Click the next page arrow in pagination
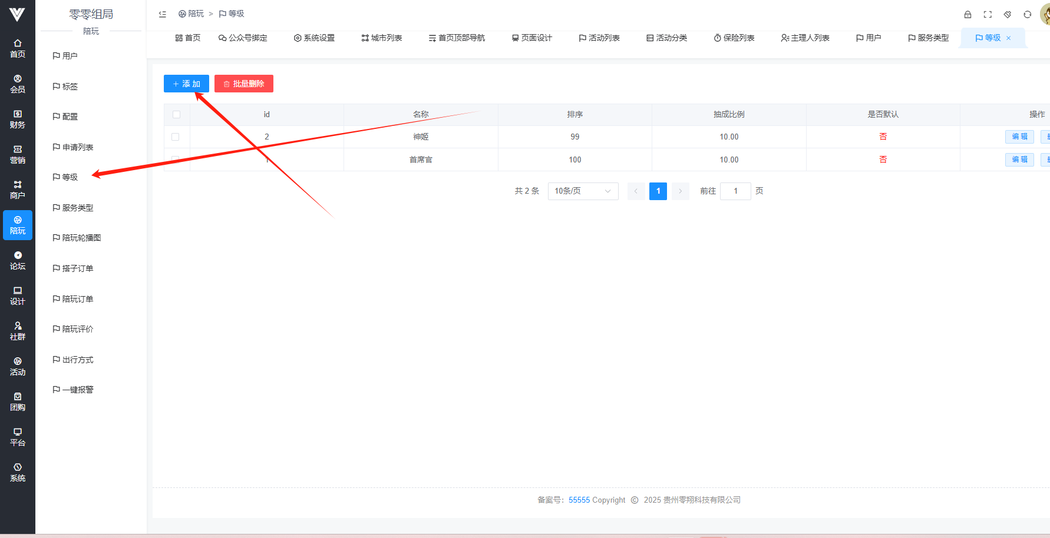This screenshot has height=538, width=1050. [680, 191]
